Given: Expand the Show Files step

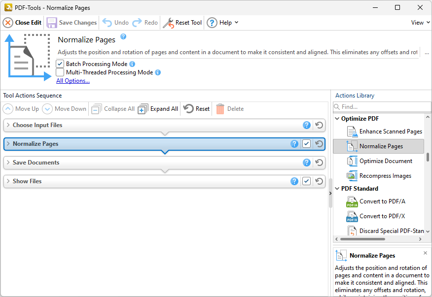Looking at the screenshot, I should (8, 181).
